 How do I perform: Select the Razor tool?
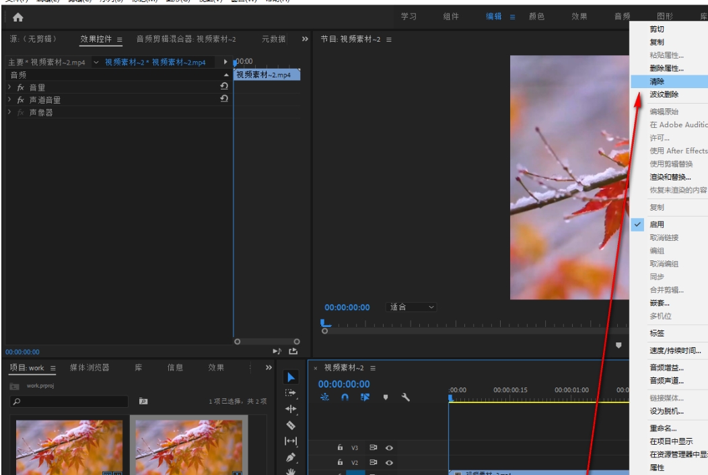(291, 425)
